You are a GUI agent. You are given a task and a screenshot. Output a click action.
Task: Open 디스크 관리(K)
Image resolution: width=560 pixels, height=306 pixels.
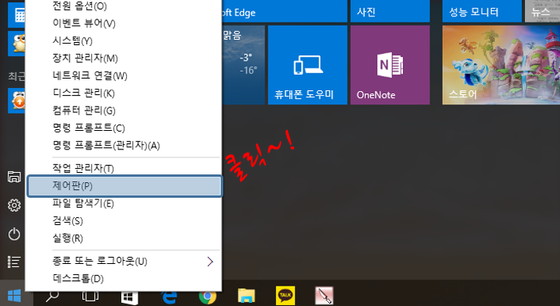pos(124,93)
